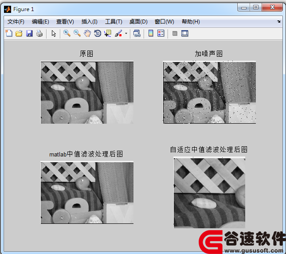The width and height of the screenshot is (286, 254).
Task: Close the Figure 1 window
Action: 272,7
